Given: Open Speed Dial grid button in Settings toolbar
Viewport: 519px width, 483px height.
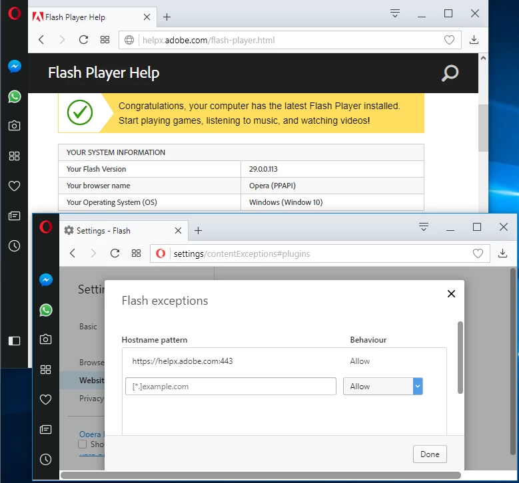Looking at the screenshot, I should click(137, 253).
